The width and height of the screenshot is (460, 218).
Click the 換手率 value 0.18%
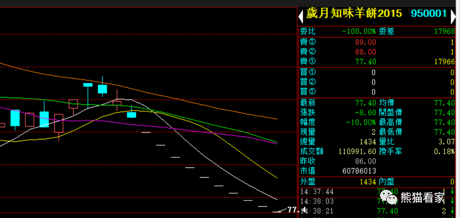pos(445,151)
